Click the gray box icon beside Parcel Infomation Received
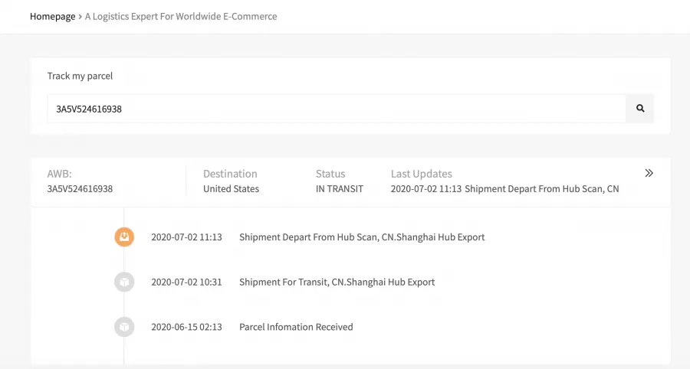 tap(124, 327)
